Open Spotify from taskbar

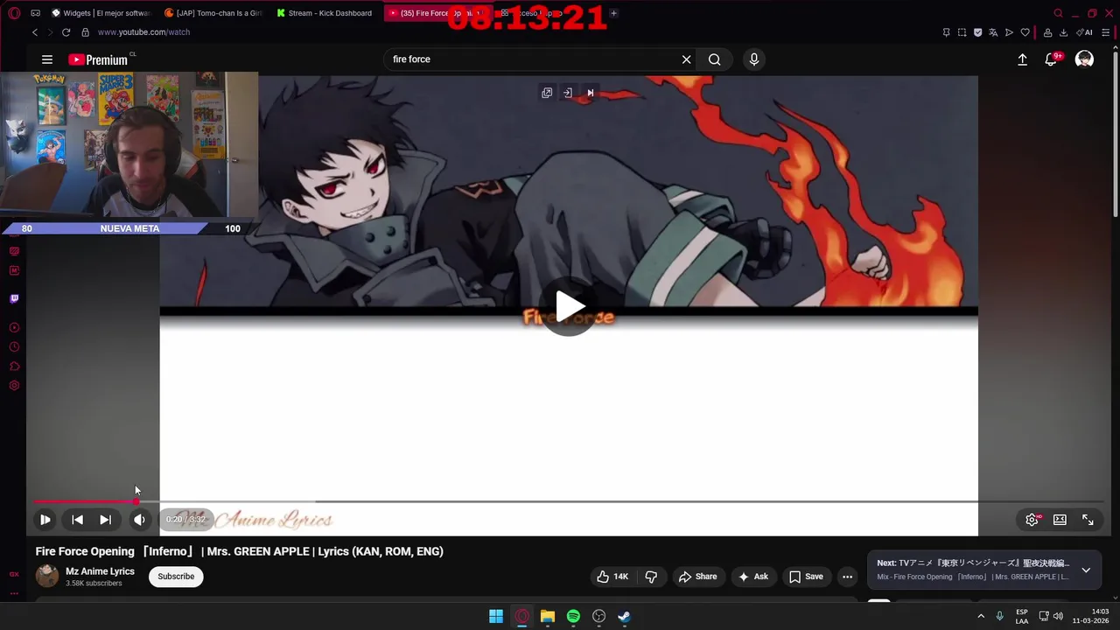tap(573, 616)
